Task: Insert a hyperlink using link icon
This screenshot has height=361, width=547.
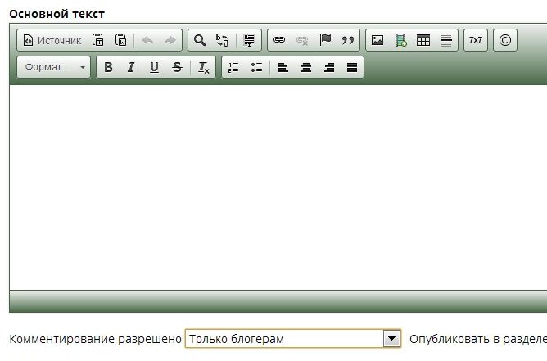Action: [x=279, y=40]
